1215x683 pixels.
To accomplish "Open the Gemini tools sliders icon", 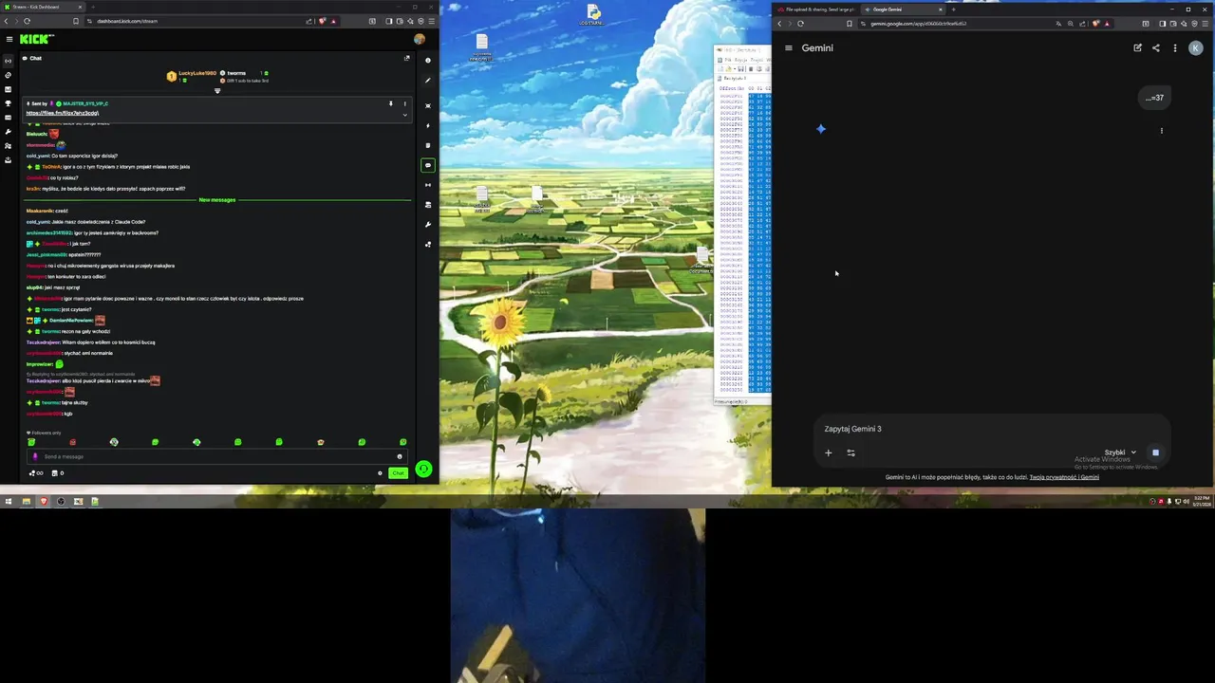I will click(x=850, y=452).
